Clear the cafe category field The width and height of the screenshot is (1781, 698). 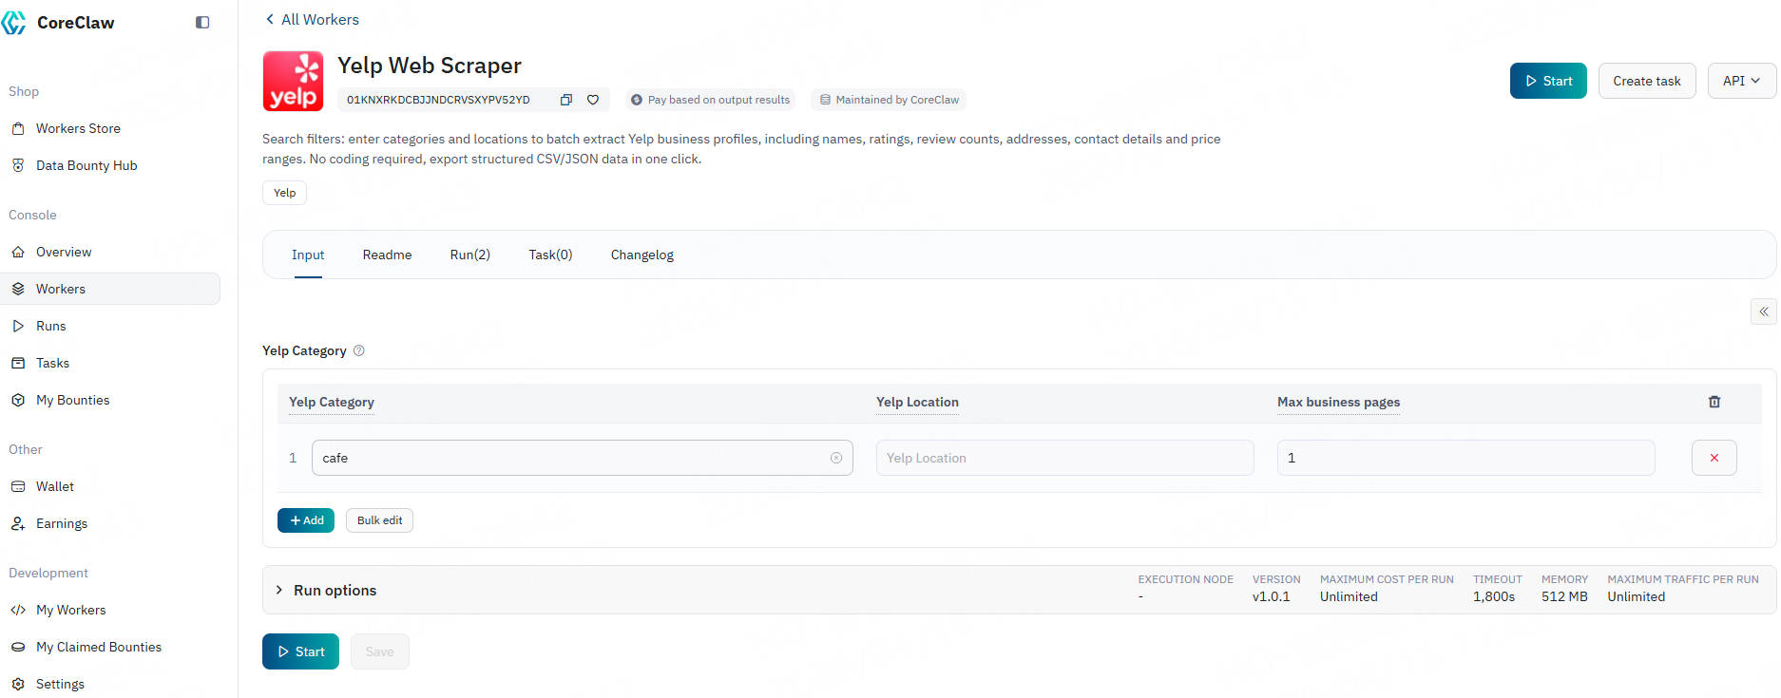836,458
